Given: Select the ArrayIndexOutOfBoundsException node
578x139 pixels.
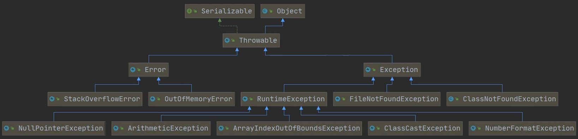Looking at the screenshot, I should coord(290,128).
